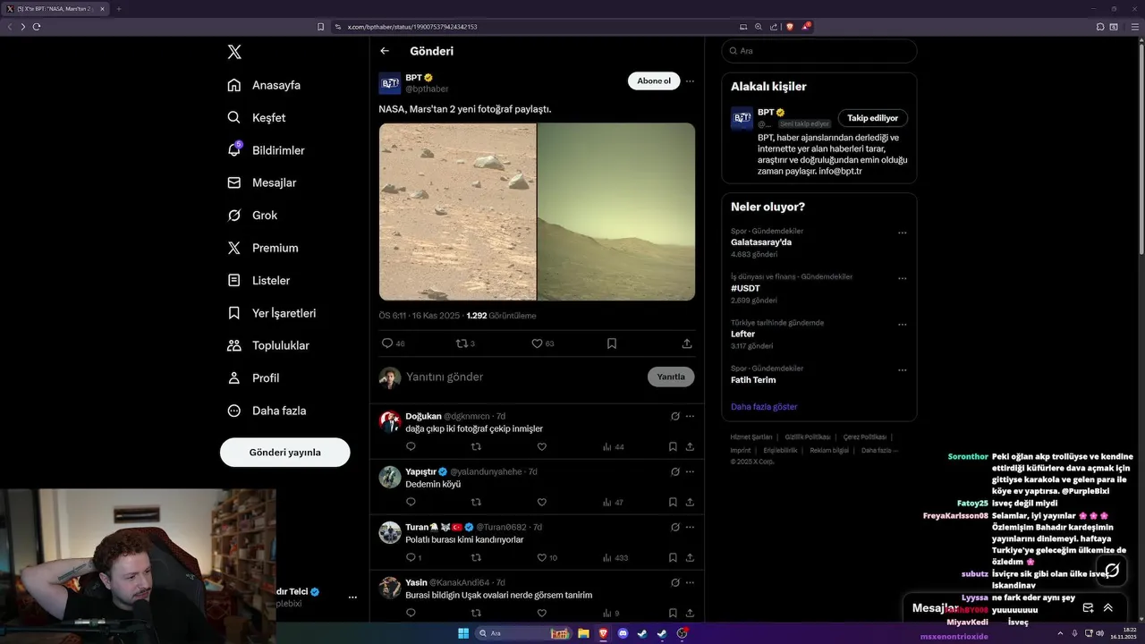Click Daha fazla göster under trends
Screen dimensions: 1145x644
pos(764,407)
